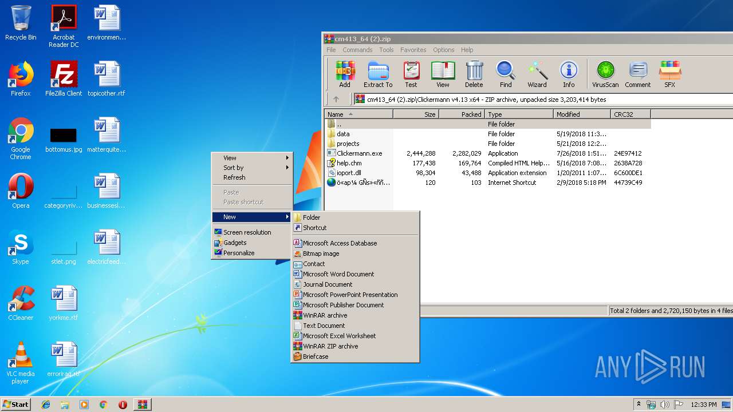Open the Wizard tool in WinRAR

[x=537, y=74]
